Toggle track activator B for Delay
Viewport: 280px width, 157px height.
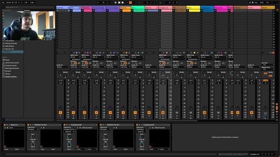pyautogui.click(x=252, y=113)
